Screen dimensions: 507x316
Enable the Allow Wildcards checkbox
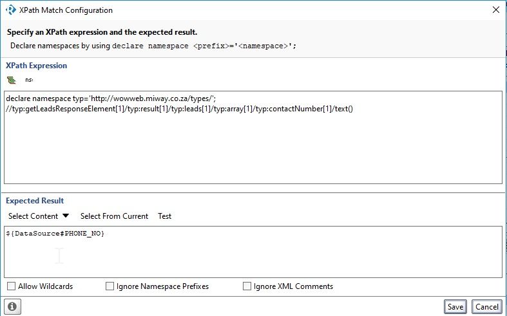pos(12,286)
